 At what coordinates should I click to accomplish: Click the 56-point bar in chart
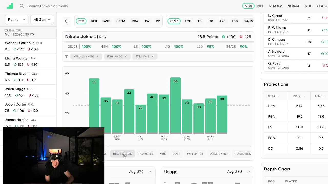coord(176,106)
